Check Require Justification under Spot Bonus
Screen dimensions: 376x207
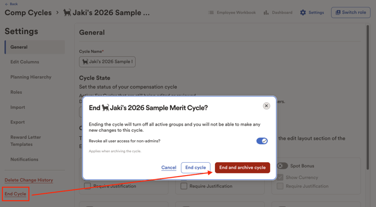(x=280, y=186)
